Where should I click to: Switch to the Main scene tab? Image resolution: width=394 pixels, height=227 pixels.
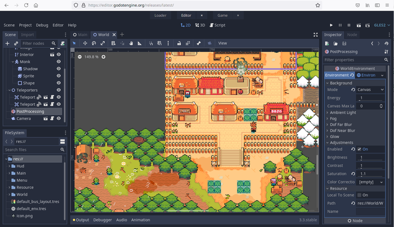(82, 34)
